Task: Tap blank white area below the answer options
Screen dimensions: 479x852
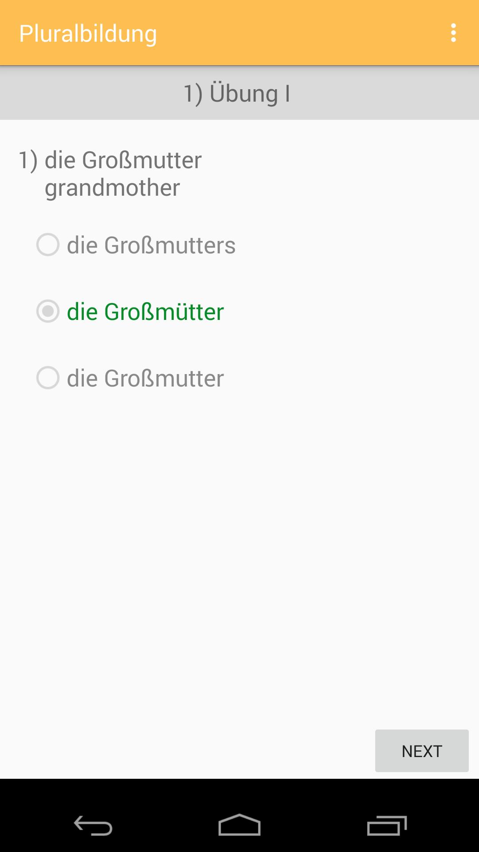Action: tap(239, 555)
